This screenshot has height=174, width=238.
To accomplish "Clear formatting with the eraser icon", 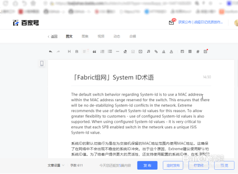I will 125,51.
